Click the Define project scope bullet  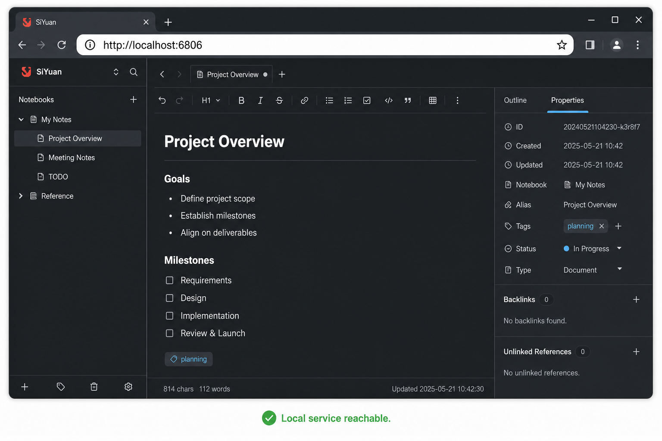click(218, 199)
